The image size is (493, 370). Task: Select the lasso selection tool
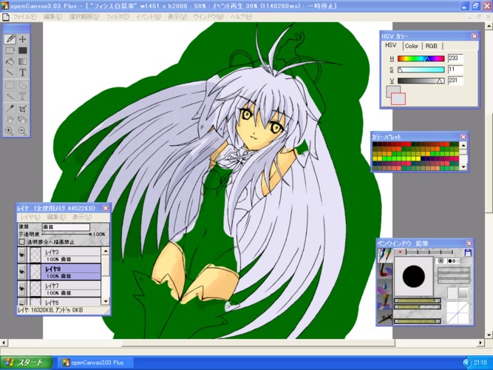tap(23, 85)
